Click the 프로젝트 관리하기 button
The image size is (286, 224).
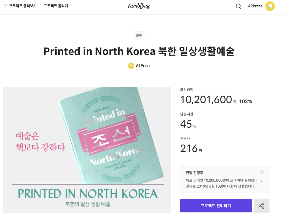point(216,206)
